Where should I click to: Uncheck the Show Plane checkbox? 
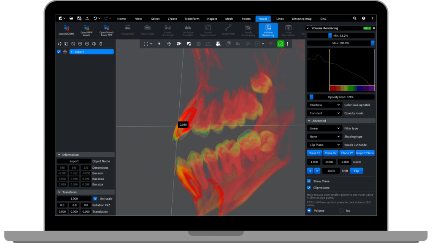(x=309, y=181)
